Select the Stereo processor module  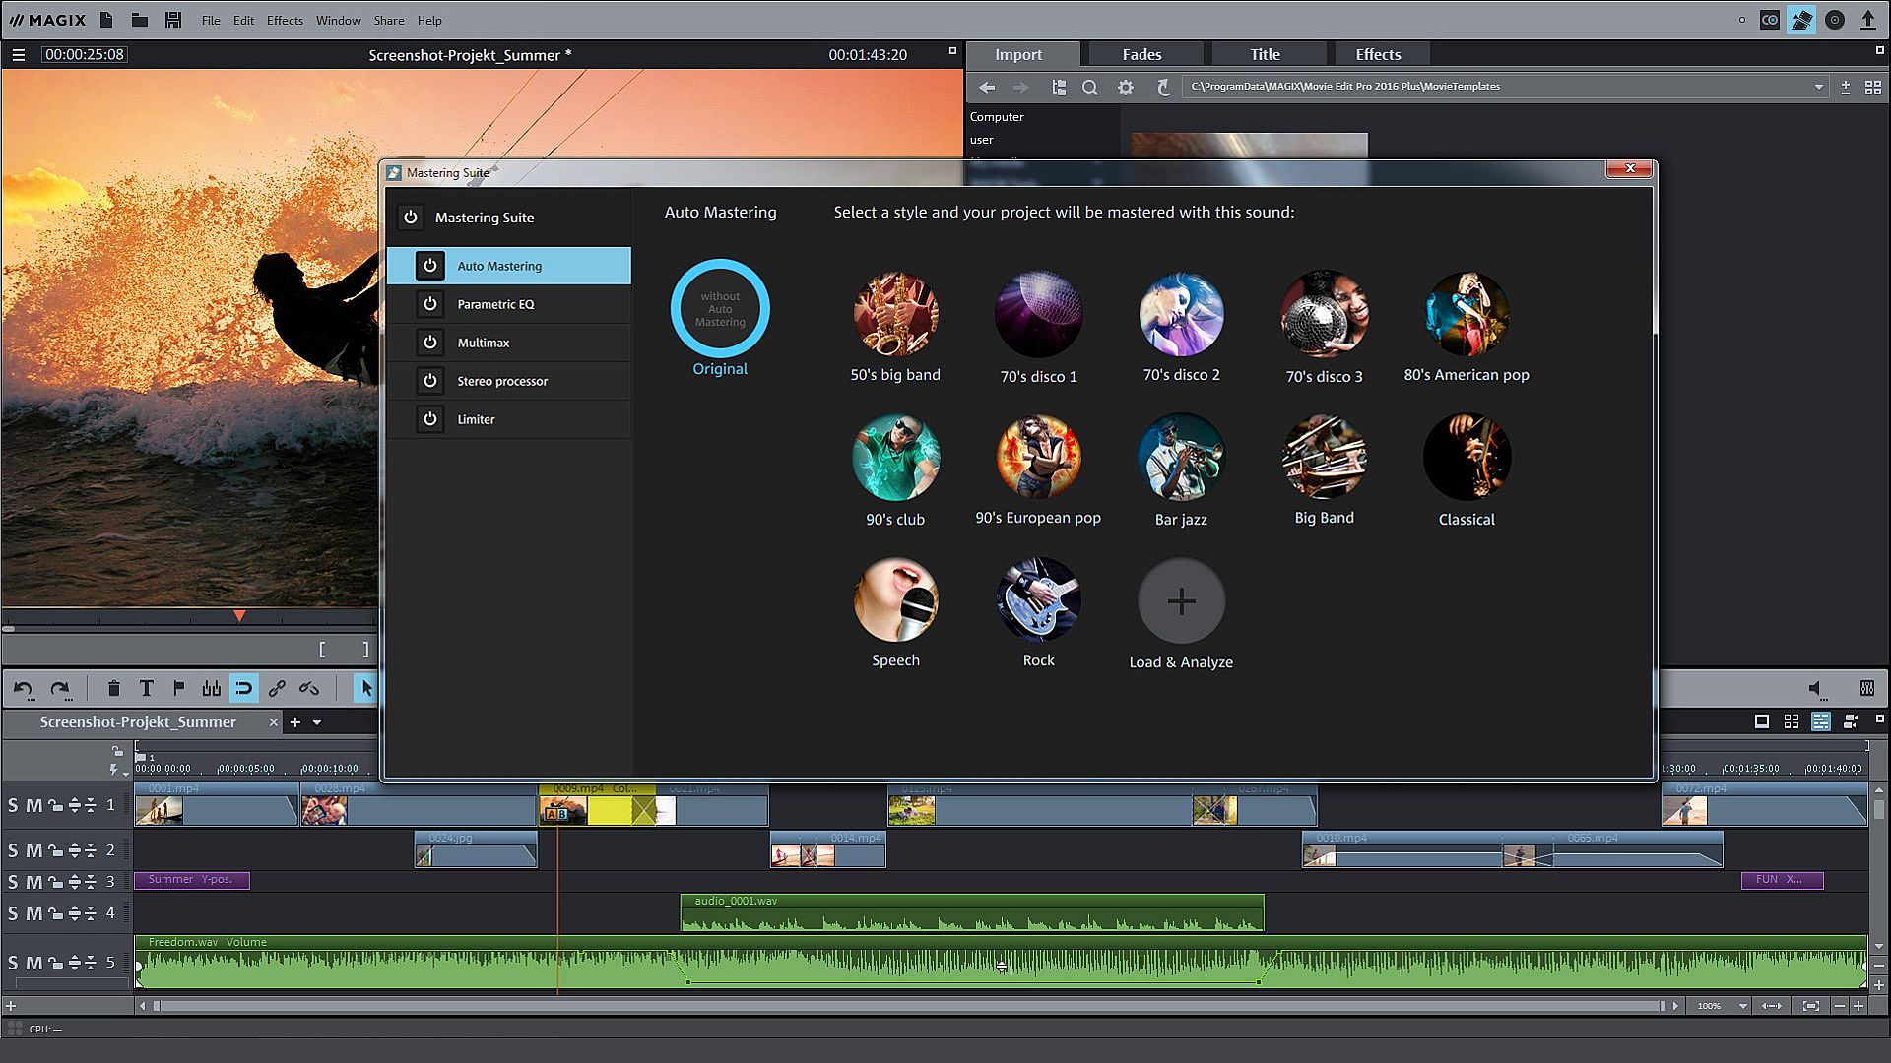click(502, 381)
